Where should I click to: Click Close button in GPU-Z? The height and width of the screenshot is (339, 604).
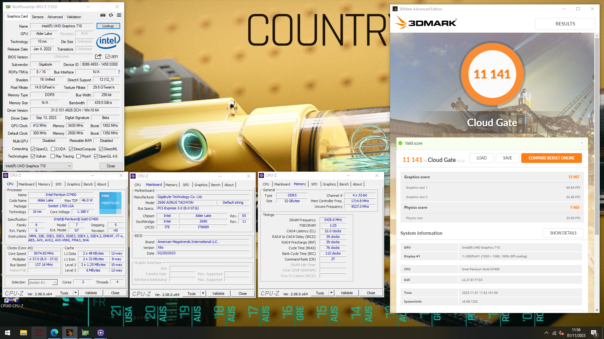tap(111, 166)
